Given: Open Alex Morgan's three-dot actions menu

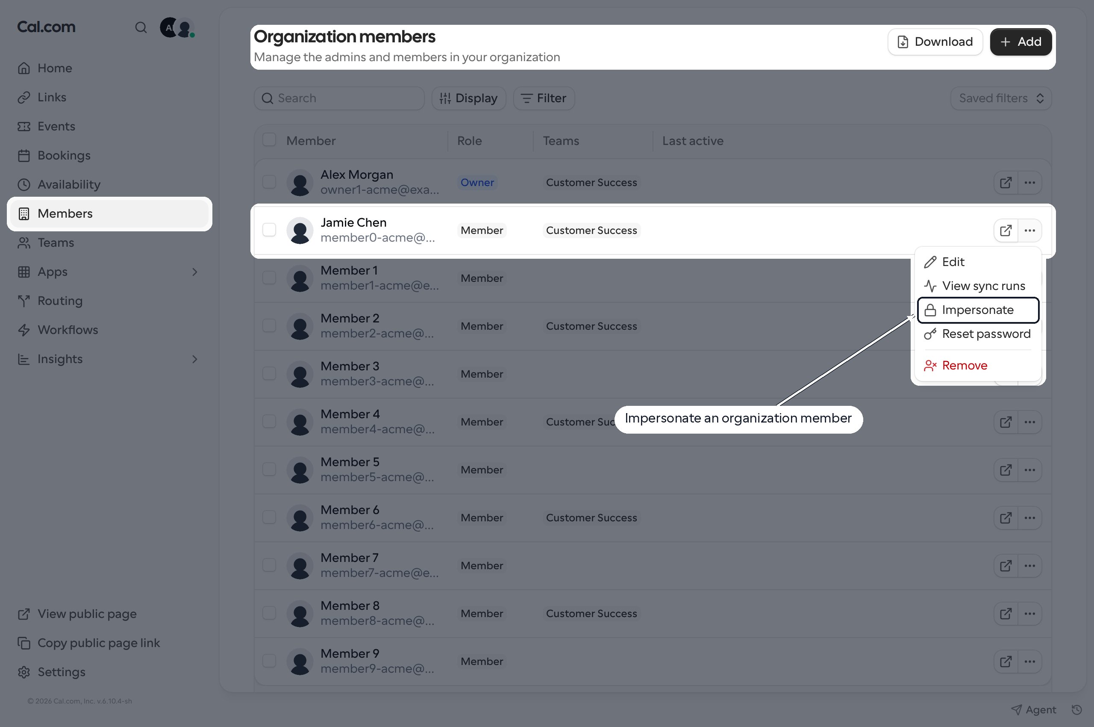Looking at the screenshot, I should [x=1029, y=183].
